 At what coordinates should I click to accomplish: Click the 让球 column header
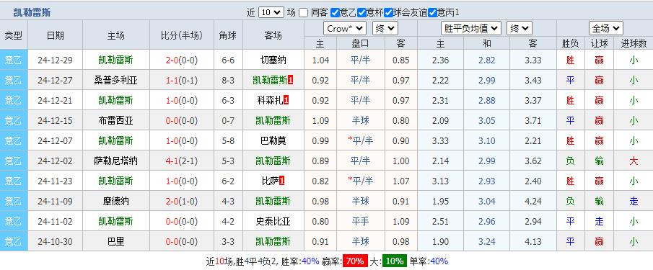point(600,43)
